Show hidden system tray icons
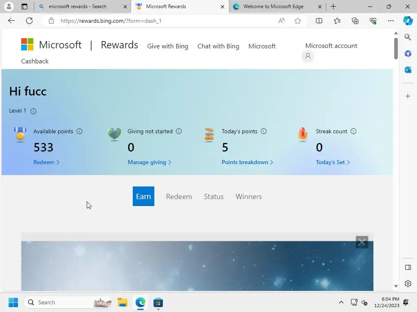Screen dimensions: 417x312 pos(341,302)
